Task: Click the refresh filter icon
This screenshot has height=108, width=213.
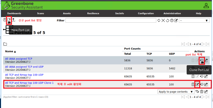Action: click(x=159, y=20)
